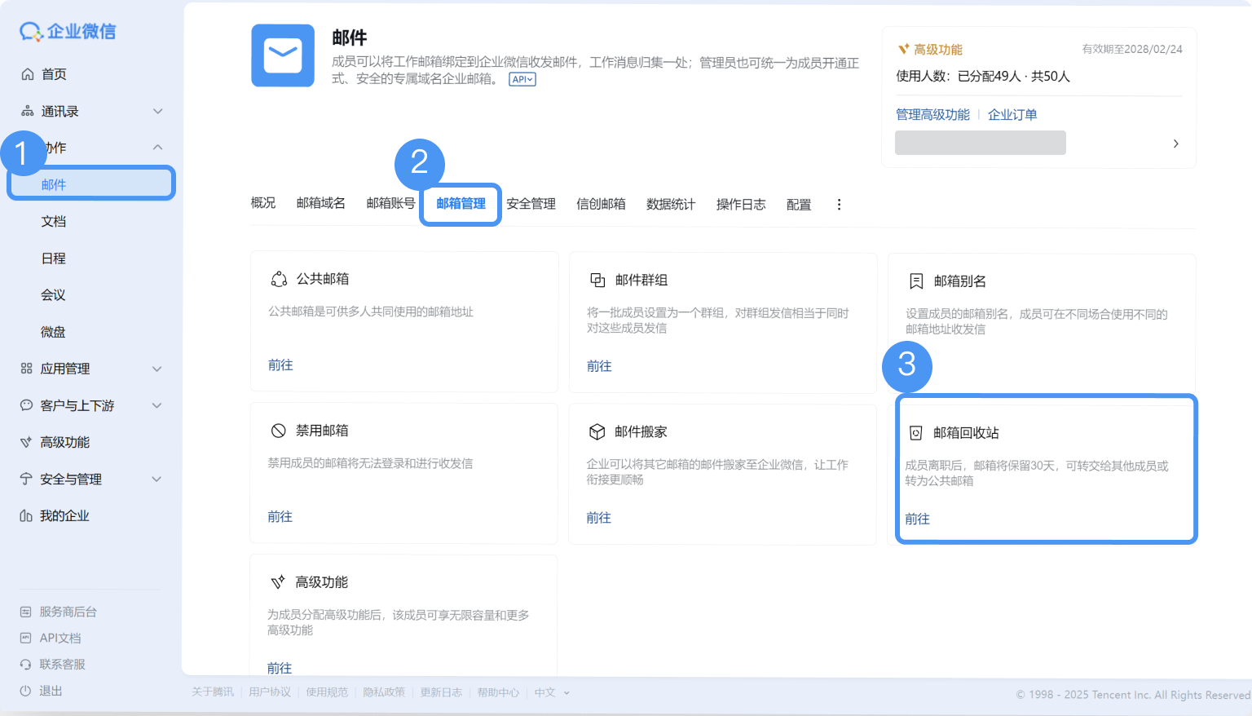This screenshot has width=1252, height=716.
Task: Click the 高级功能 sidebar icon
Action: coord(26,442)
